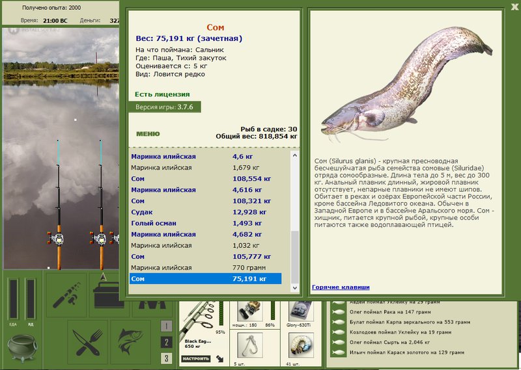This screenshot has height=370, width=521.
Task: Select the Маринка илийская 1,679 кг row
Action: pos(205,168)
